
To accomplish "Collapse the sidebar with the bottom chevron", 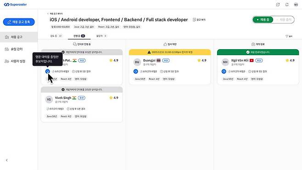I will click(7, 160).
